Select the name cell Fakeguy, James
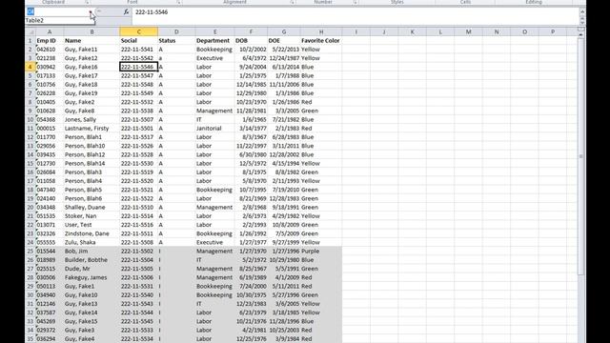This screenshot has height=343, width=610. coord(91,277)
